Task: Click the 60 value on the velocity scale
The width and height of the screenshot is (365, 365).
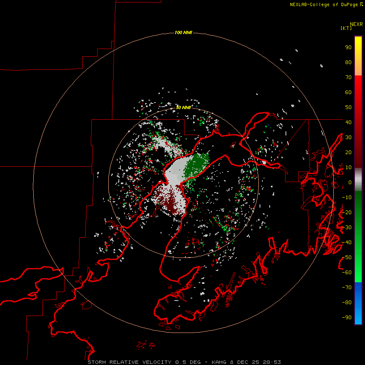Action: pyautogui.click(x=348, y=92)
